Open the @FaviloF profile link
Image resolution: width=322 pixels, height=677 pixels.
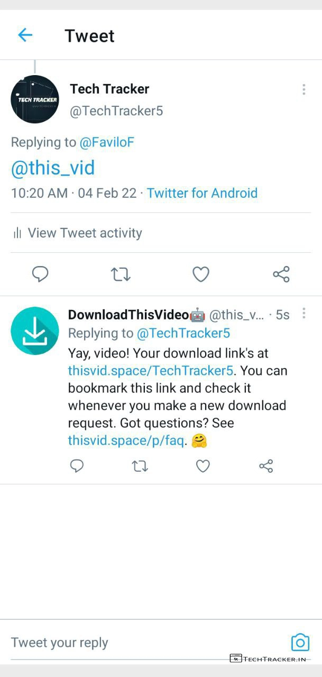coord(106,142)
